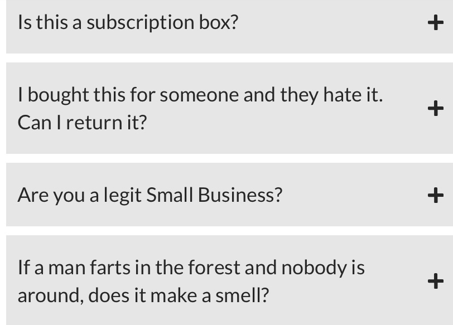Click the plus icon beside forest fart question

(435, 281)
